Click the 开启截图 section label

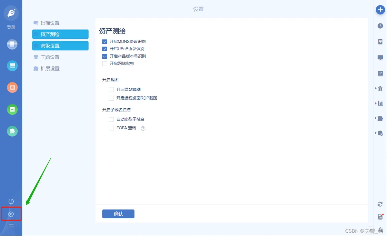[110, 80]
